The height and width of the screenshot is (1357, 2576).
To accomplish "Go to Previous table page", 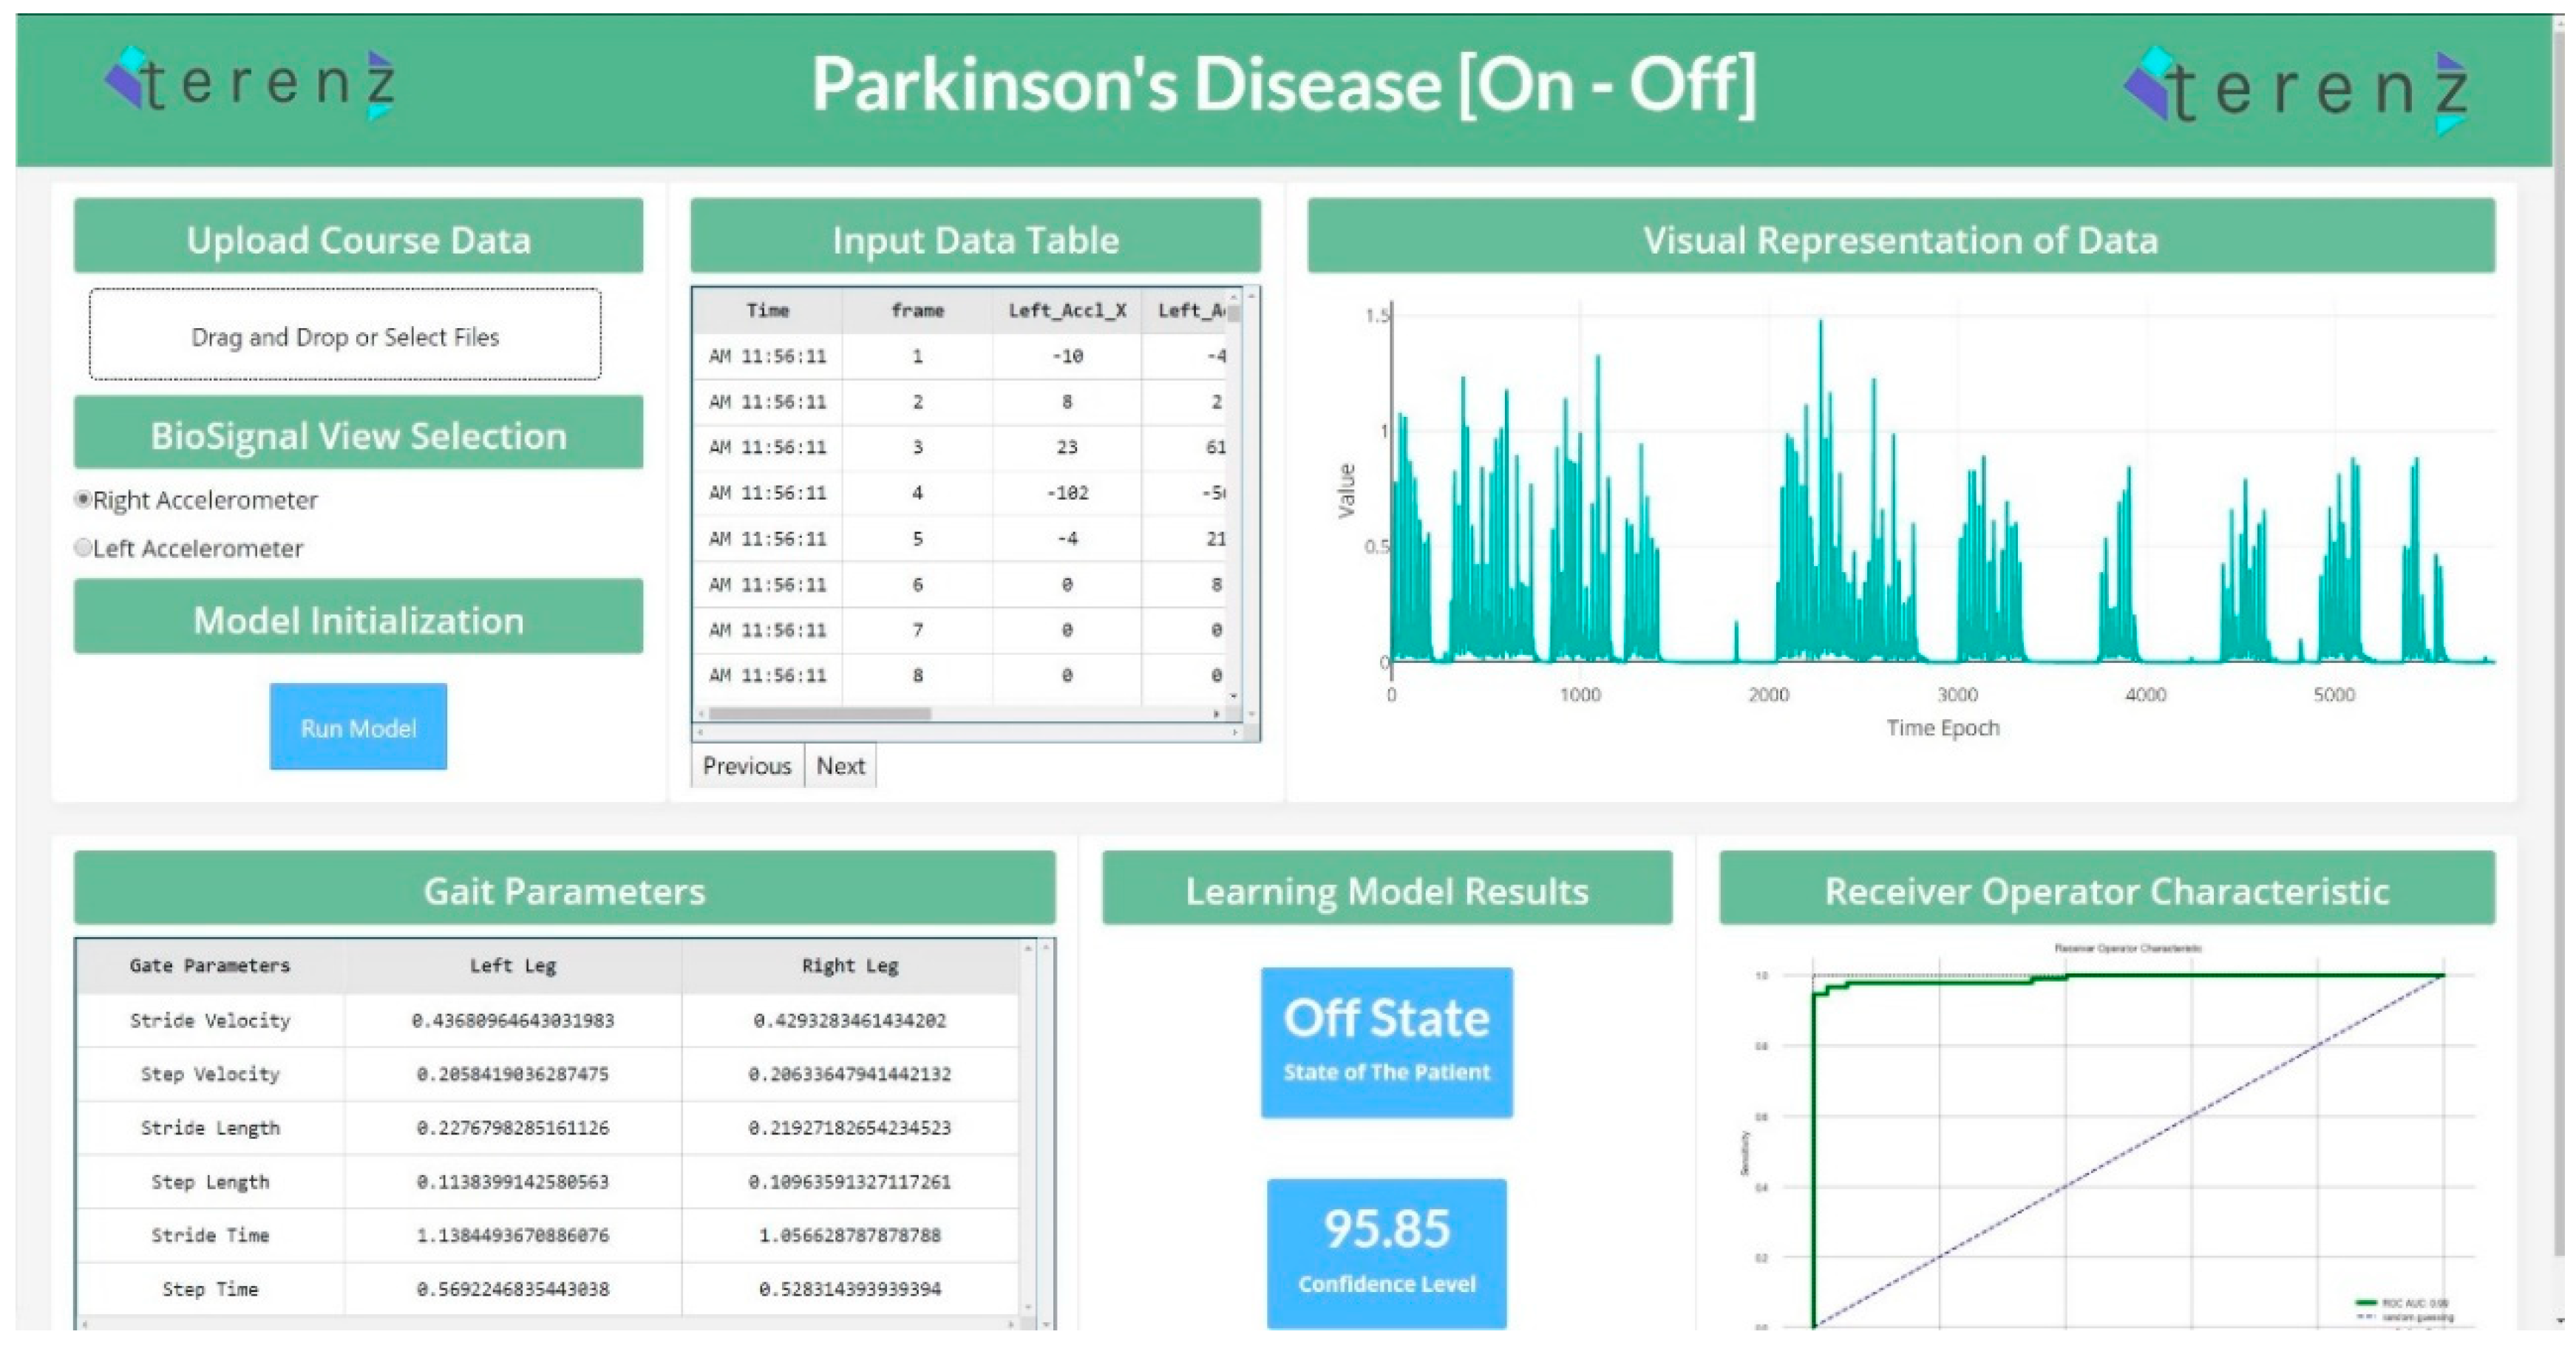I will click(x=746, y=765).
